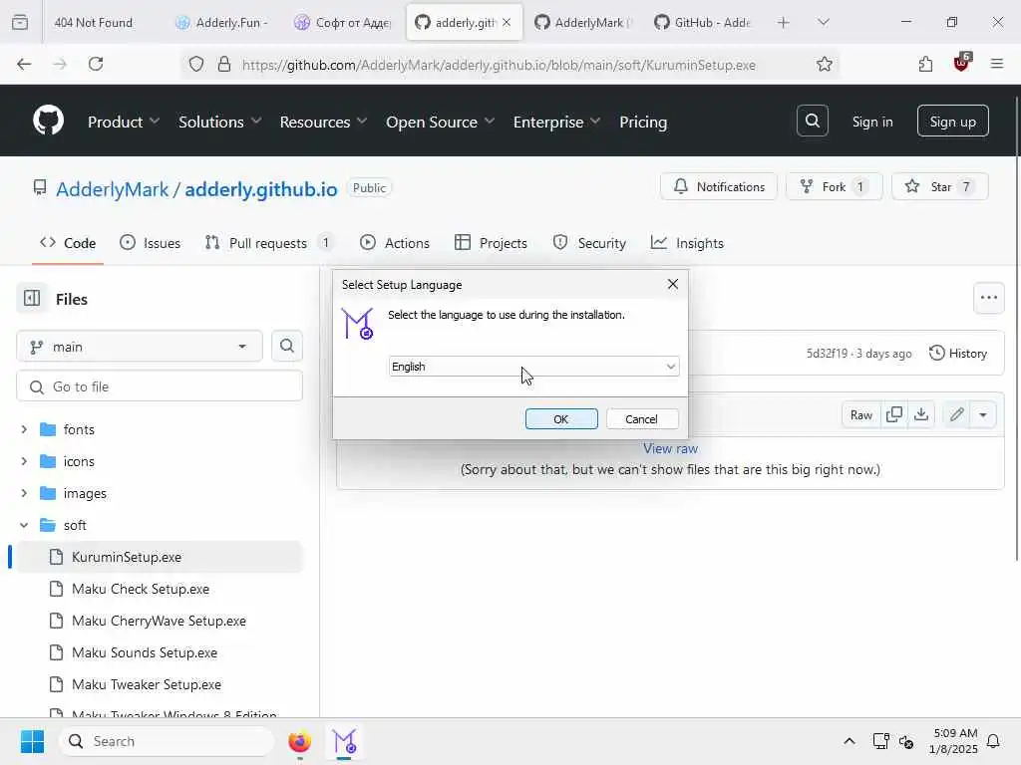Open file History link
1021x765 pixels.
(x=958, y=354)
